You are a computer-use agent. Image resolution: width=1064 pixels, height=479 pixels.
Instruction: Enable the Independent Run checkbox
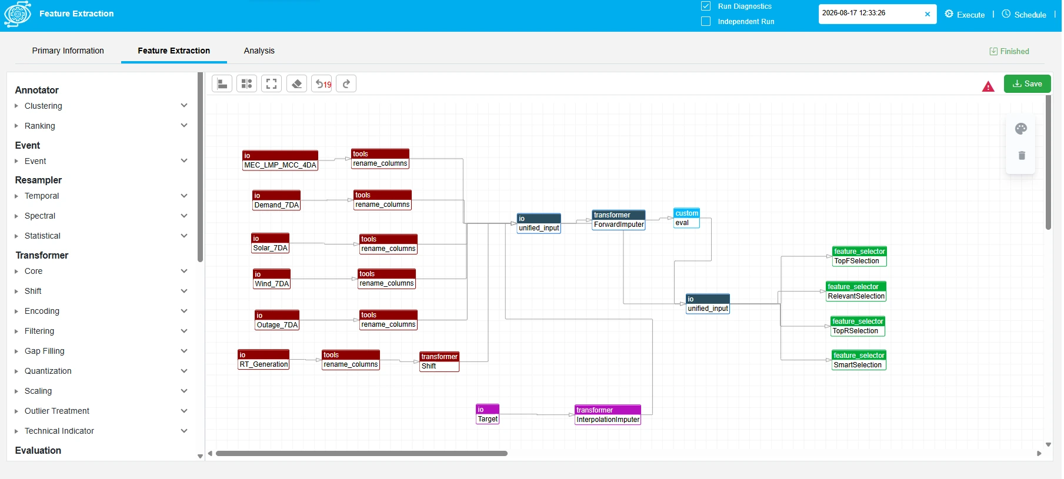click(x=706, y=21)
